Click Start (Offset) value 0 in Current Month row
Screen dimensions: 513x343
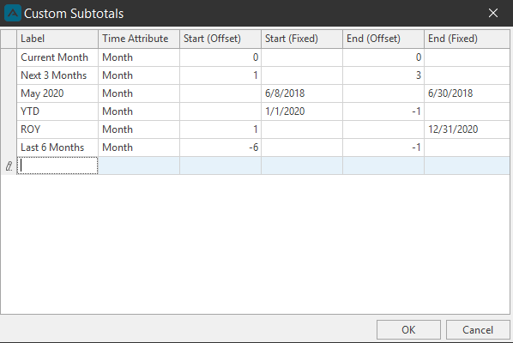(220, 57)
